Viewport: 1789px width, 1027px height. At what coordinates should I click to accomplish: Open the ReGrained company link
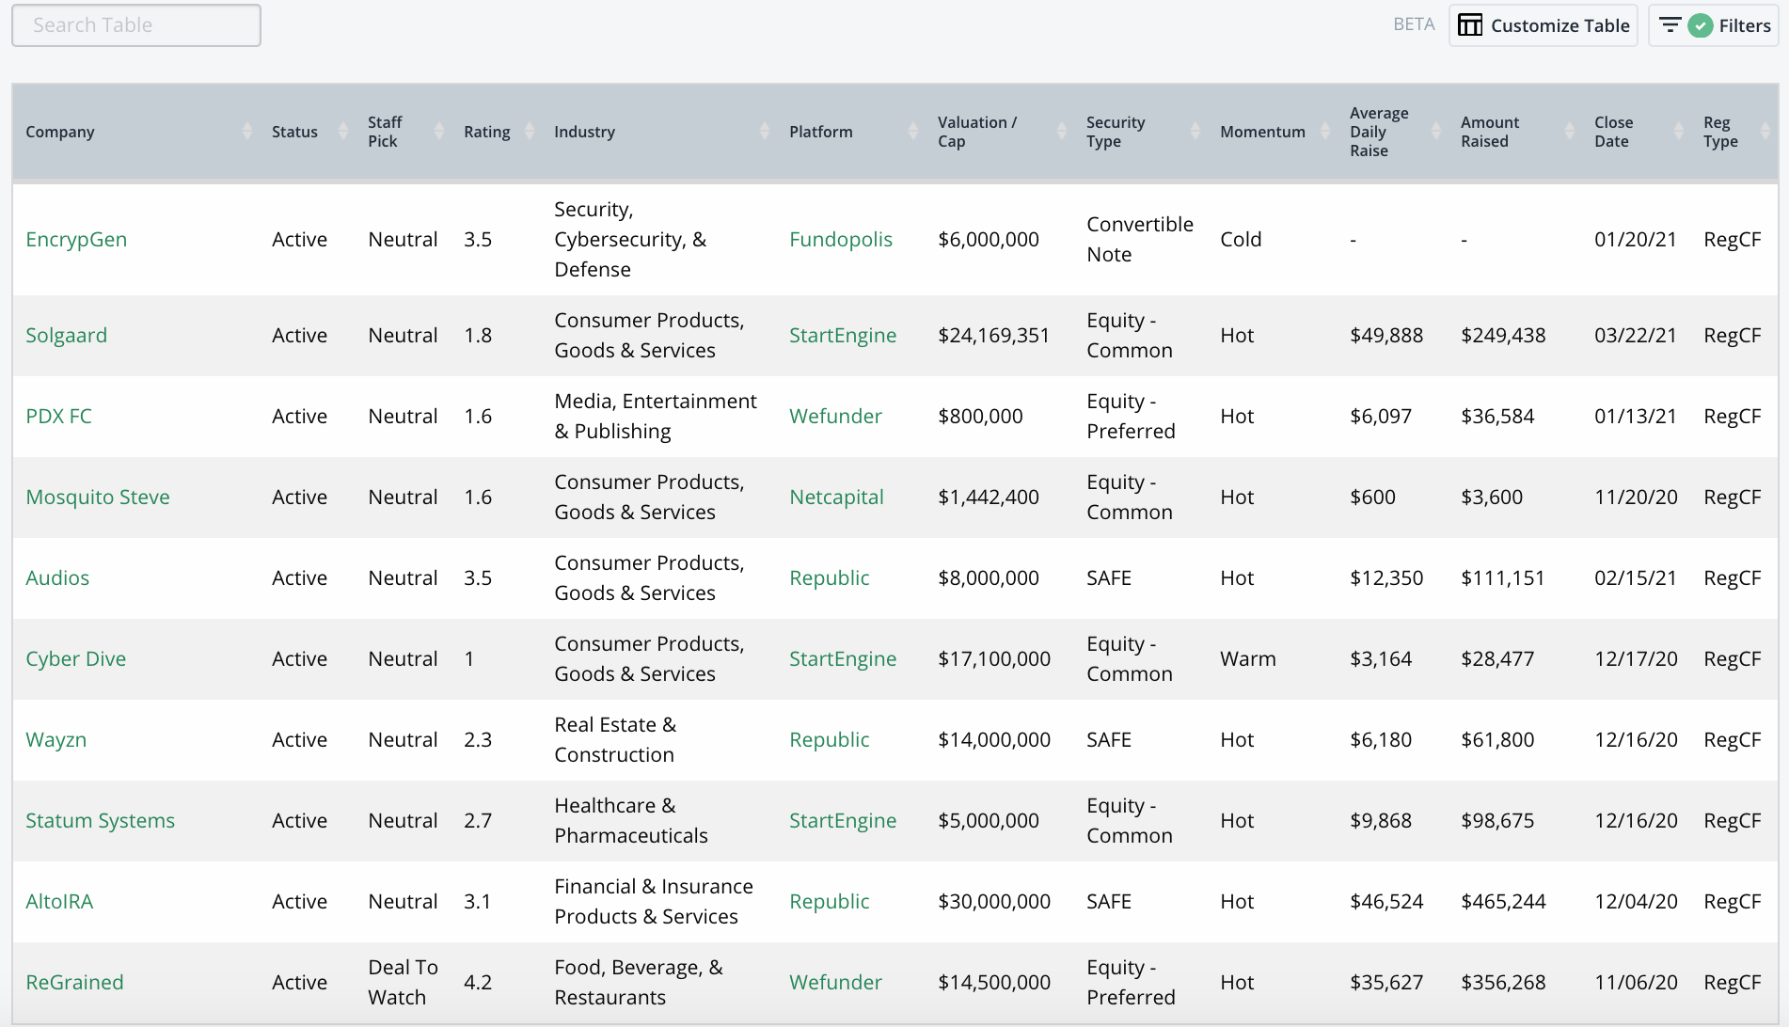pyautogui.click(x=74, y=983)
